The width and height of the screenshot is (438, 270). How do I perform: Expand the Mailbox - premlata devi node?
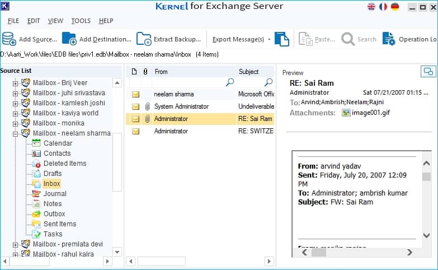coord(15,245)
